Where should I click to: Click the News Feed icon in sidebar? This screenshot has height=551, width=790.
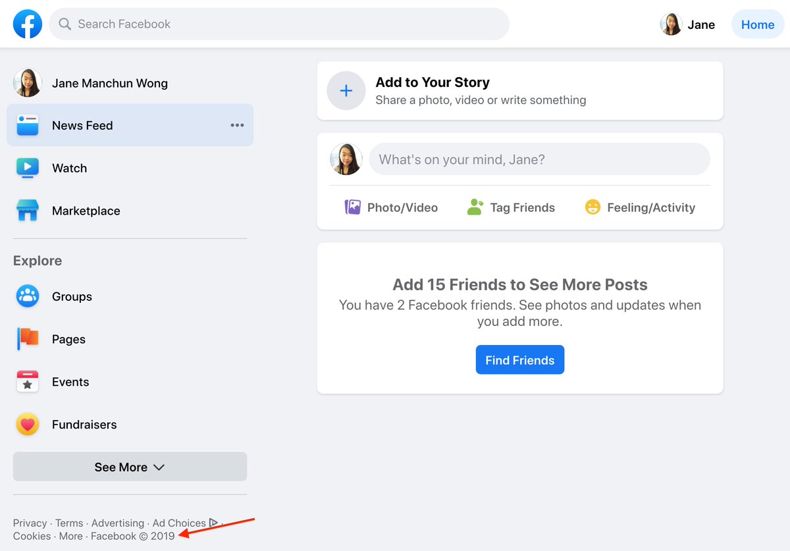click(x=28, y=125)
